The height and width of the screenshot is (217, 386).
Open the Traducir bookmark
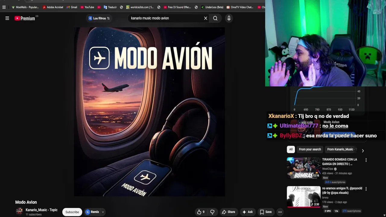click(x=110, y=7)
